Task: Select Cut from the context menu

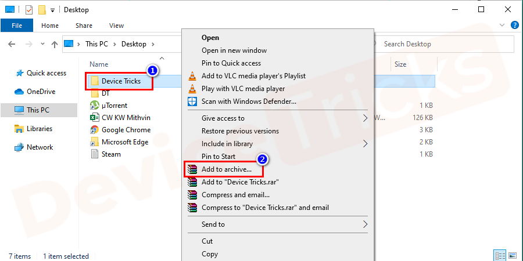Action: (207, 241)
